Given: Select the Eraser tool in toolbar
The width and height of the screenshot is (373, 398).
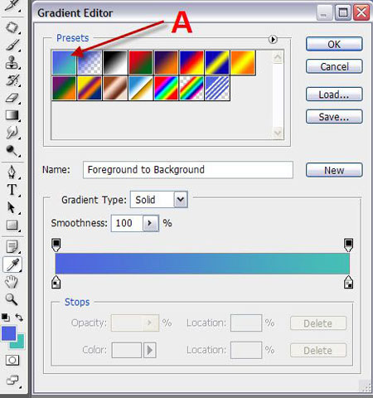Looking at the screenshot, I should [12, 98].
